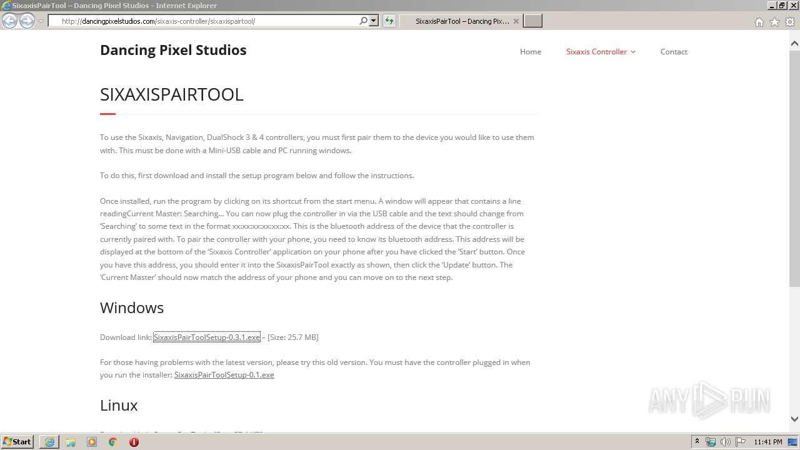Image resolution: width=800 pixels, height=450 pixels.
Task: Click the page scrollbar down arrow
Action: [x=794, y=419]
